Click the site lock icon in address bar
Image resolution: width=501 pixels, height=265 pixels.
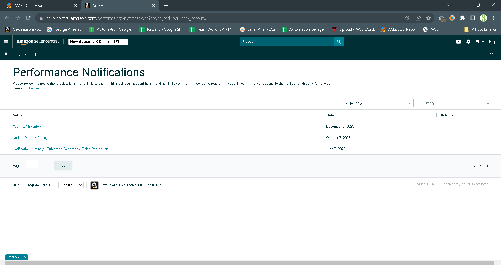pos(41,18)
